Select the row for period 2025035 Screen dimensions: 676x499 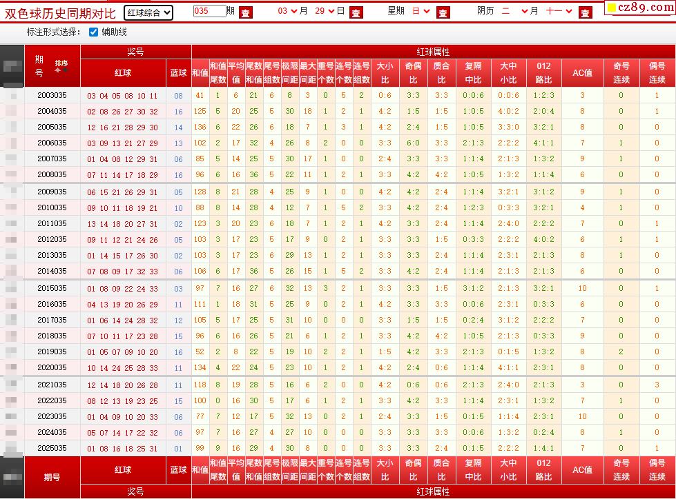click(x=52, y=448)
